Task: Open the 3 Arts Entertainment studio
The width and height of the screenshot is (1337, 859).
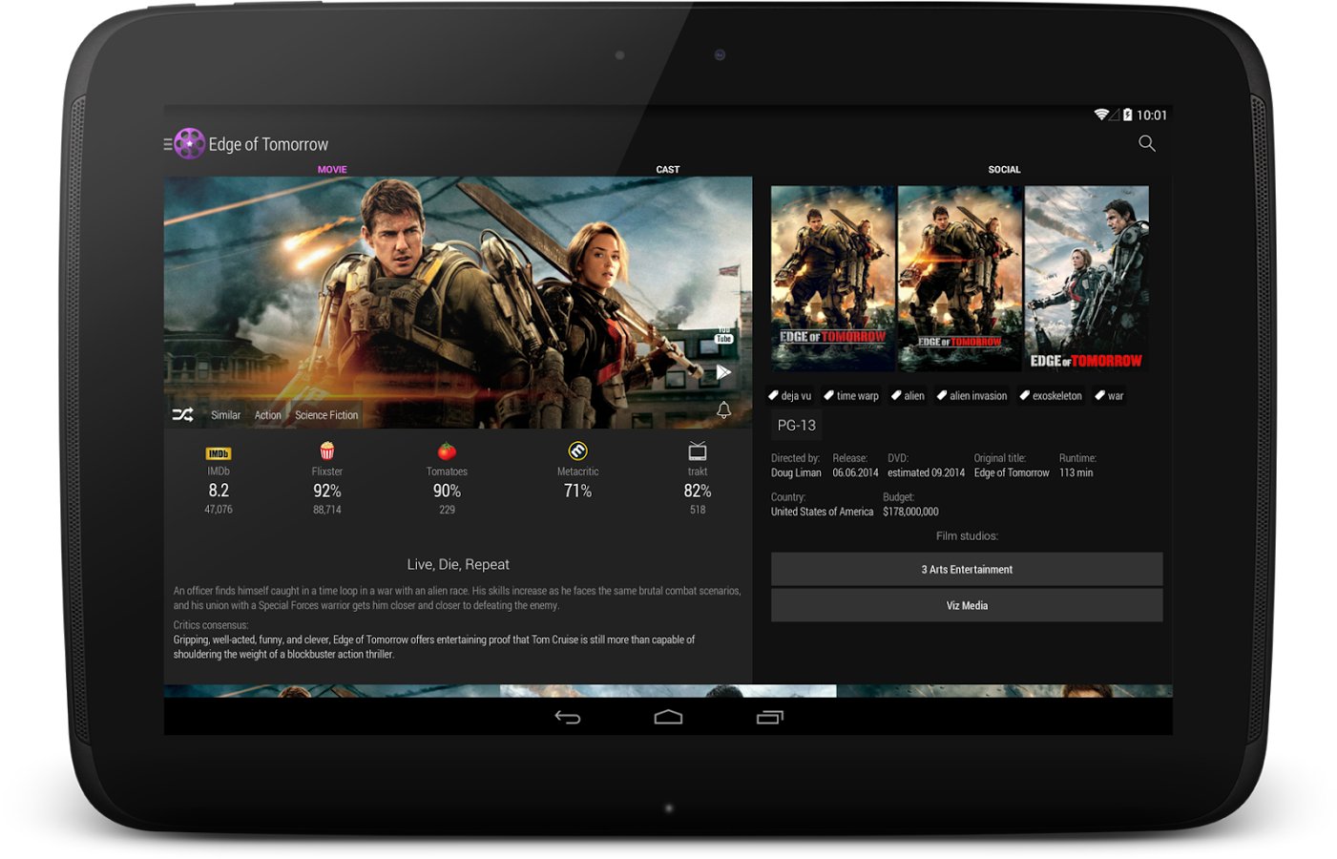Action: pyautogui.click(x=967, y=569)
